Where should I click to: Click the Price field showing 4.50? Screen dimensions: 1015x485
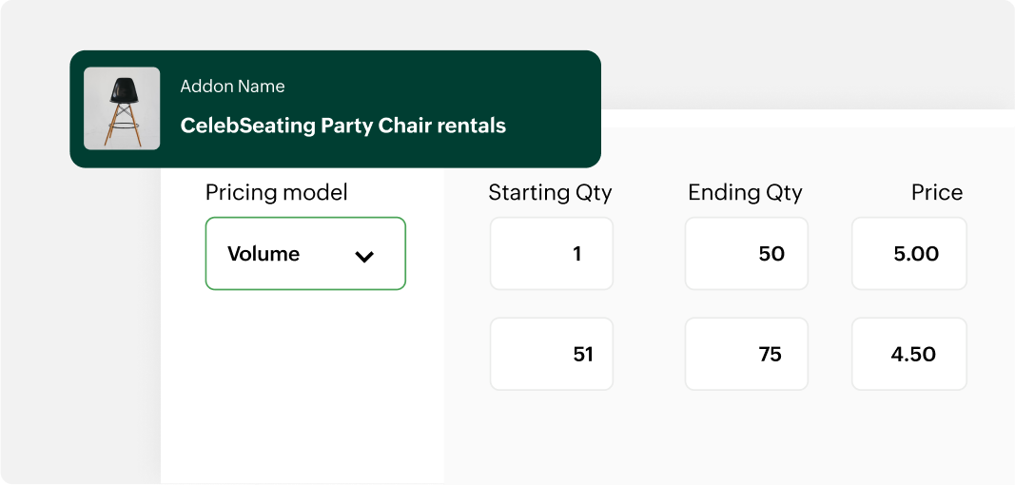point(909,354)
